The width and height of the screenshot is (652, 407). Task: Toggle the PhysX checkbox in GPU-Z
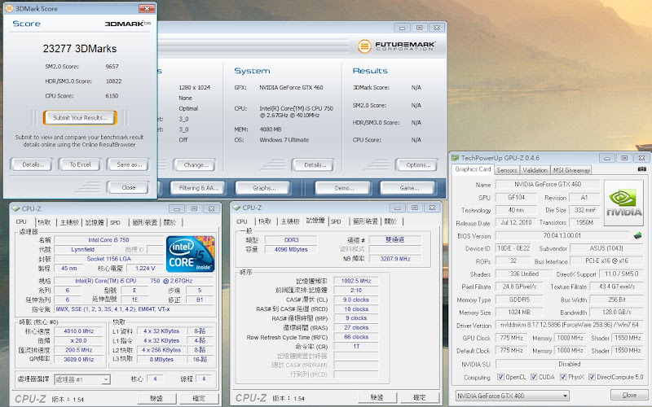coord(563,377)
